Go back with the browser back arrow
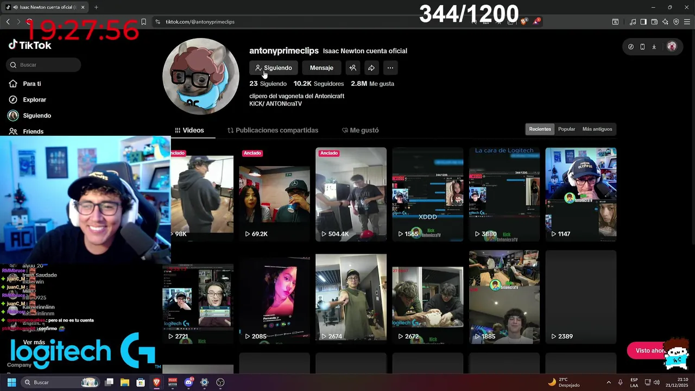695x391 pixels. pos(8,22)
